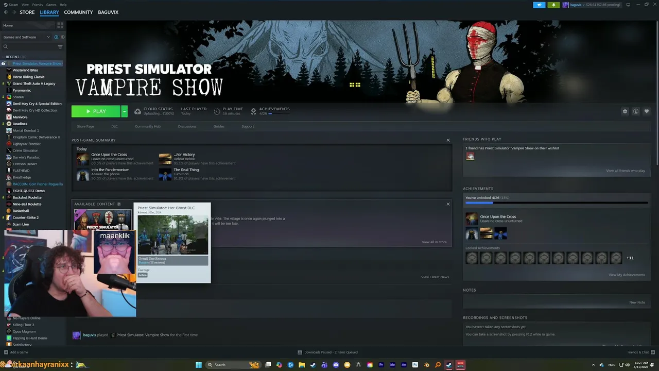Select Horse Riding Classic in library list
Image resolution: width=659 pixels, height=371 pixels.
(28, 77)
